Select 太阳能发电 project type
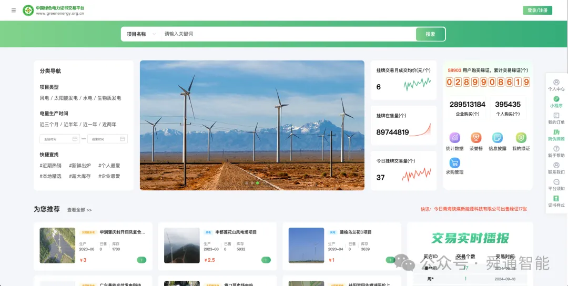The image size is (568, 286). tap(66, 98)
